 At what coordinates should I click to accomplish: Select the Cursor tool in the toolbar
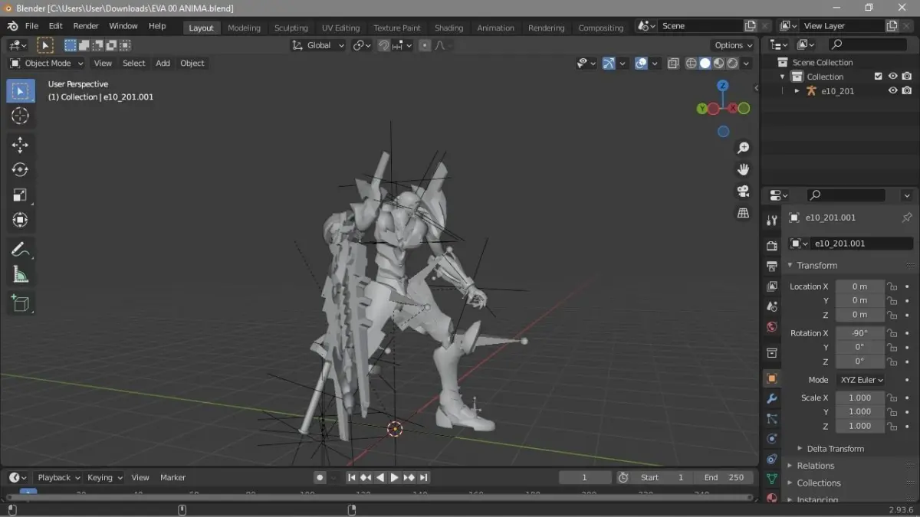point(21,116)
